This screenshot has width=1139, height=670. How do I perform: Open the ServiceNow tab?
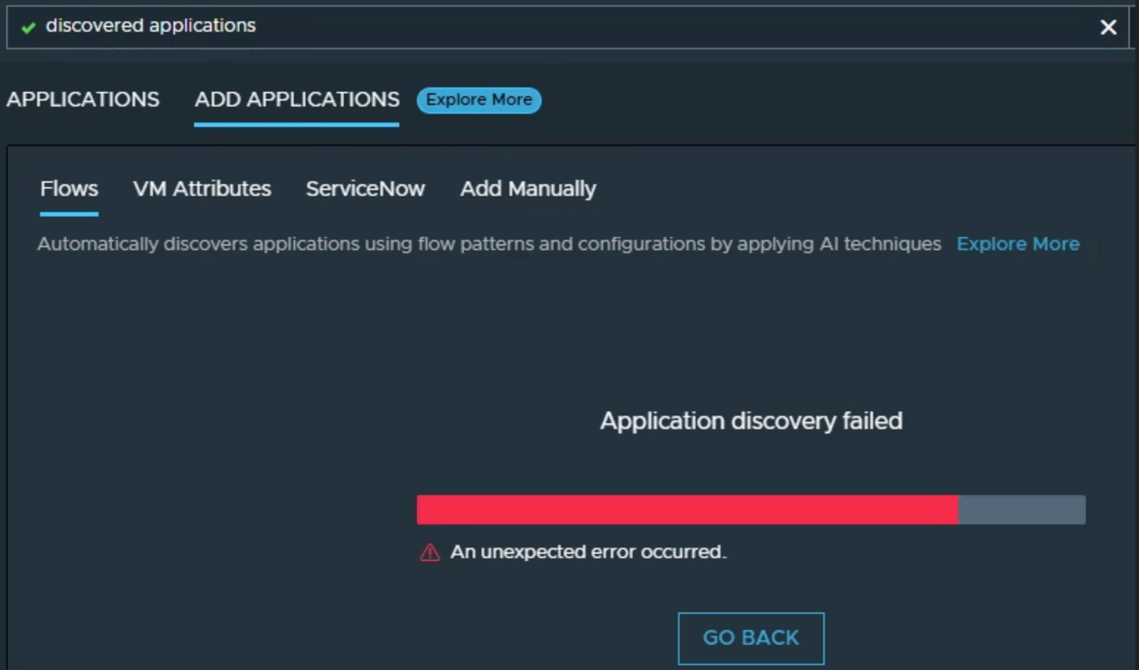366,188
